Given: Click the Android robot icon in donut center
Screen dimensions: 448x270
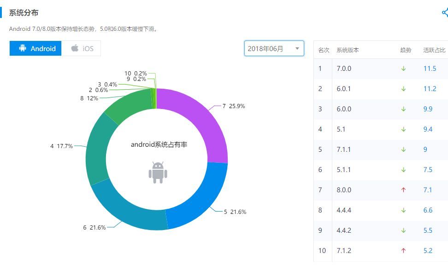Looking at the screenshot, I should (158, 172).
